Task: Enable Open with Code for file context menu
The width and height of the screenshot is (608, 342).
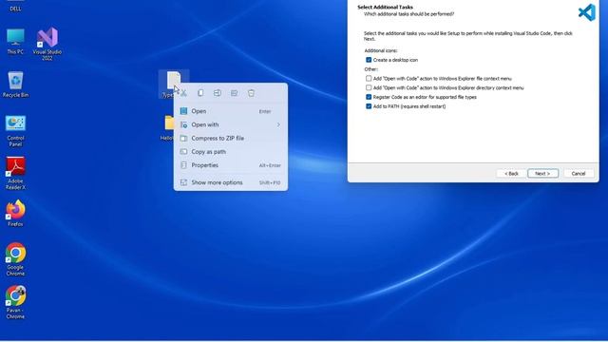Action: 369,78
